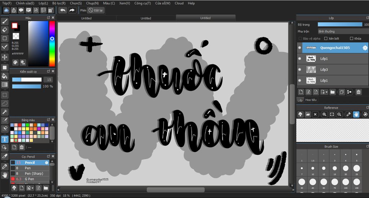
Task: Select the Hand tool in the left toolbar
Action: point(5,175)
